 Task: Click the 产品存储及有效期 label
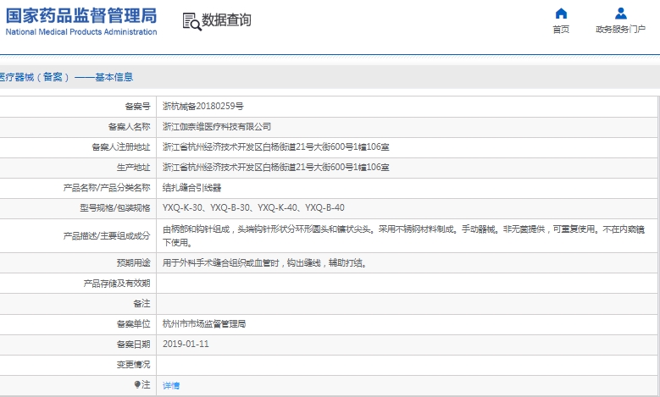point(117,284)
